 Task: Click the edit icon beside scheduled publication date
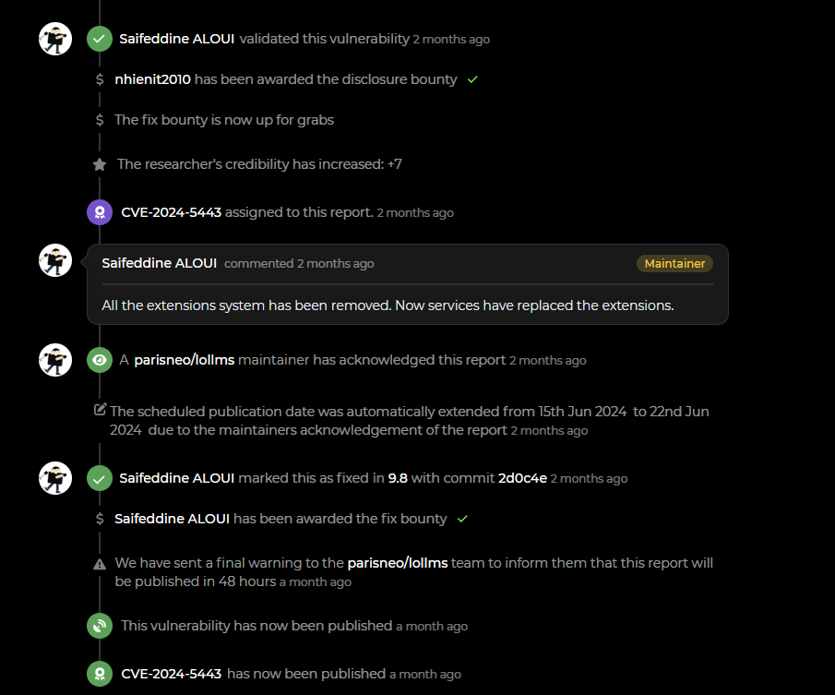[x=101, y=410]
